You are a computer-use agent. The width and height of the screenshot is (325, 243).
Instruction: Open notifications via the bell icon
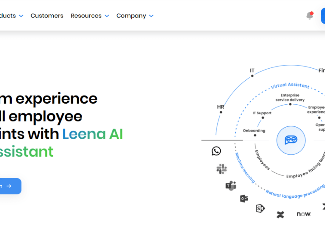pos(309,16)
